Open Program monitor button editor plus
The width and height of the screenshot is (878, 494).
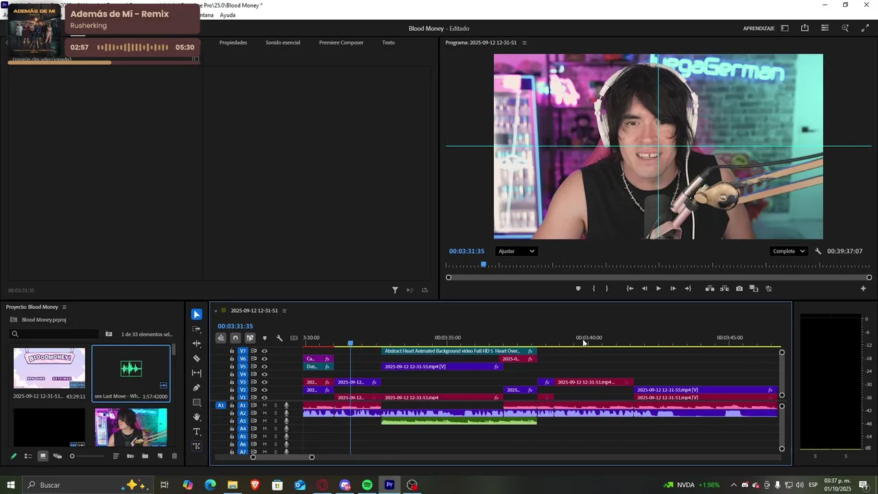(864, 289)
